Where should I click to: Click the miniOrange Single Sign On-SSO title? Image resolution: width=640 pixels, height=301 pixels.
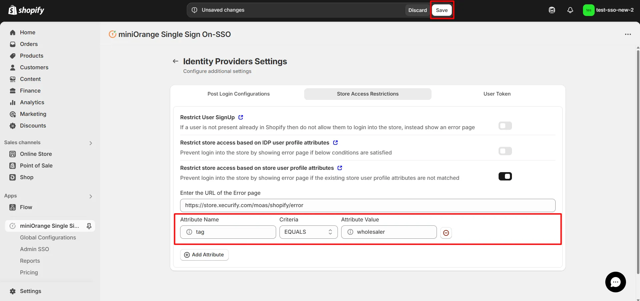[174, 34]
